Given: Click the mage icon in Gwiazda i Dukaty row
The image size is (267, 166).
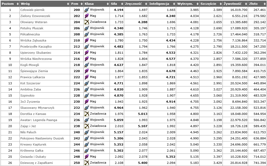Looking at the screenshot, I should point(87,157).
